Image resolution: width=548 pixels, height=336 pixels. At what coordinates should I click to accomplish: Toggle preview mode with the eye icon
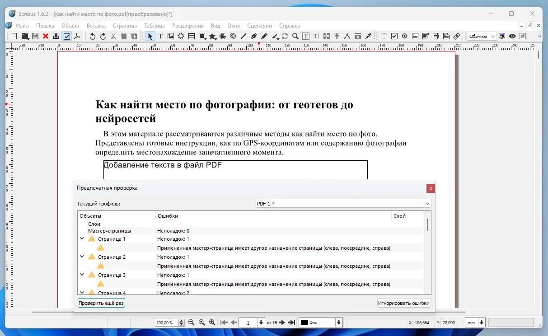(x=512, y=36)
